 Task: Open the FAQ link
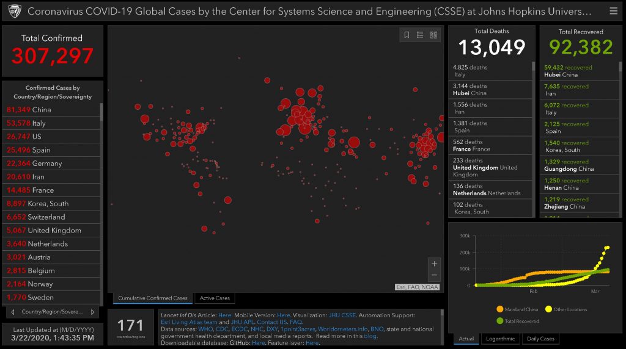pyautogui.click(x=295, y=322)
